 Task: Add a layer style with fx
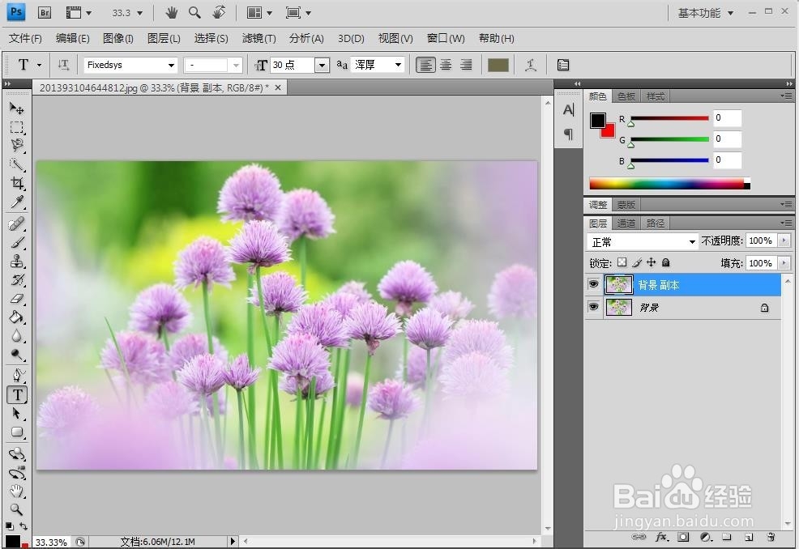pos(661,537)
